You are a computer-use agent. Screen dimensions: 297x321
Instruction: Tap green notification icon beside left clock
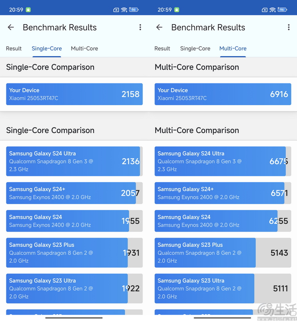coord(28,9)
